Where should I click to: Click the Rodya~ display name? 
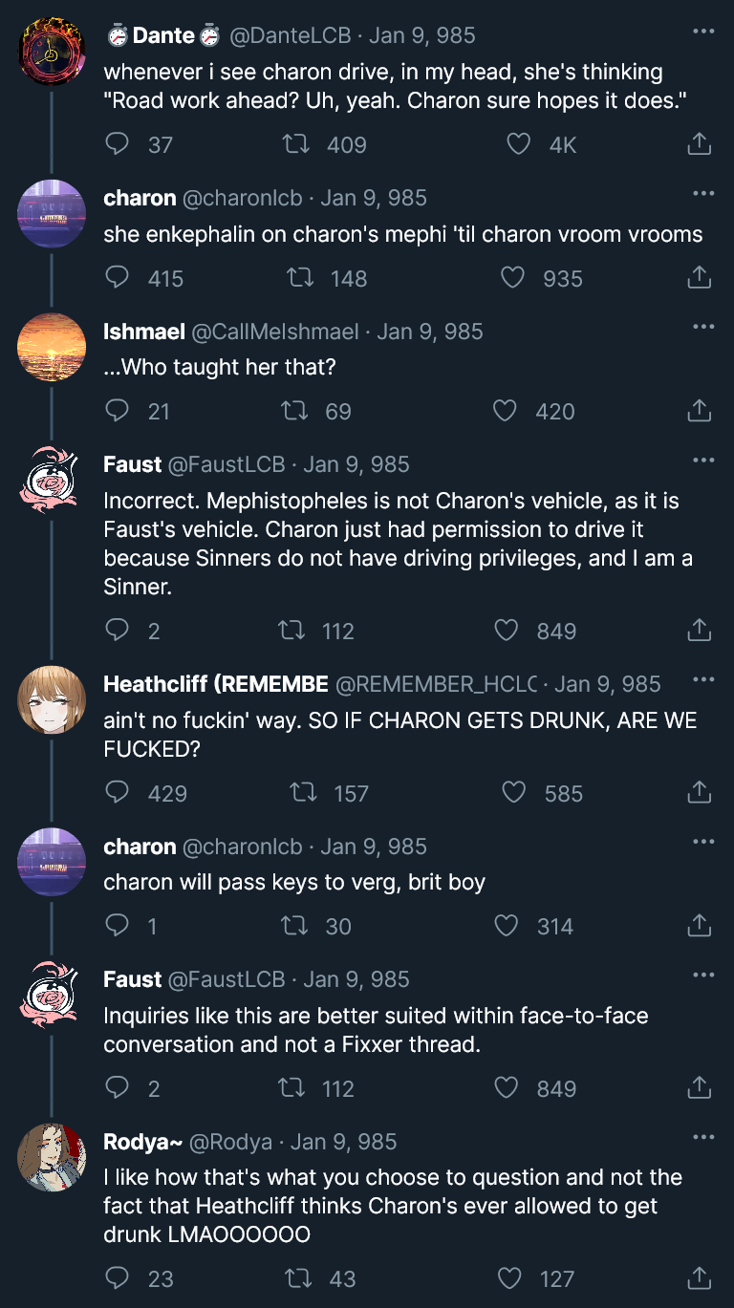click(x=142, y=1142)
